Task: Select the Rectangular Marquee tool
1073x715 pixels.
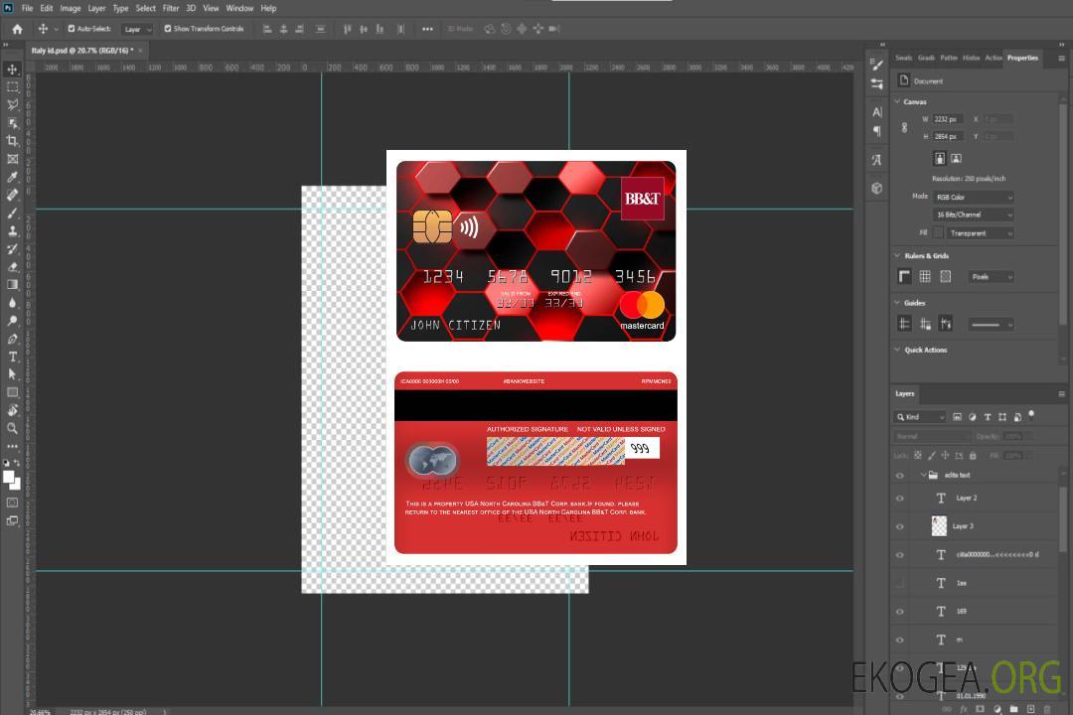Action: [12, 86]
